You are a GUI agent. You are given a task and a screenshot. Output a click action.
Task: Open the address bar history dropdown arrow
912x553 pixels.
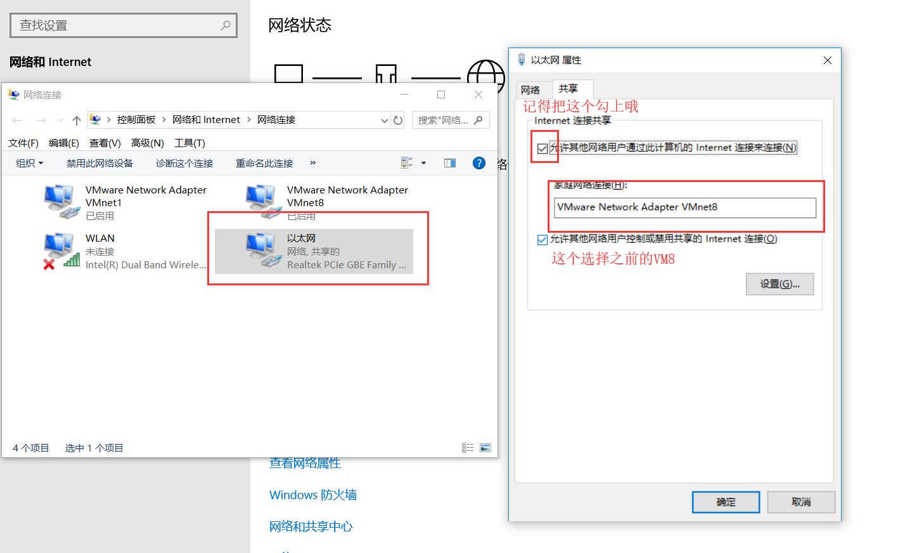point(384,120)
